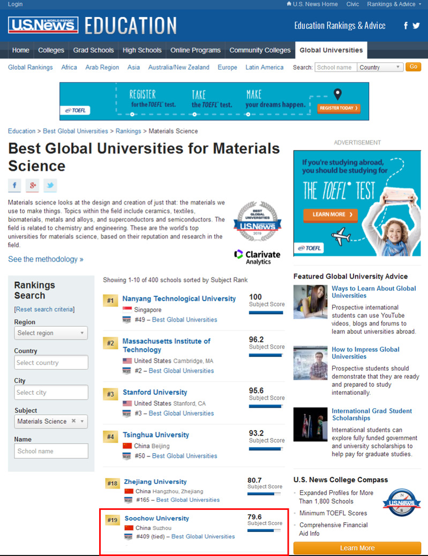Click the Best Global Universities badge
Viewport: 428px width, 556px height.
click(x=257, y=221)
